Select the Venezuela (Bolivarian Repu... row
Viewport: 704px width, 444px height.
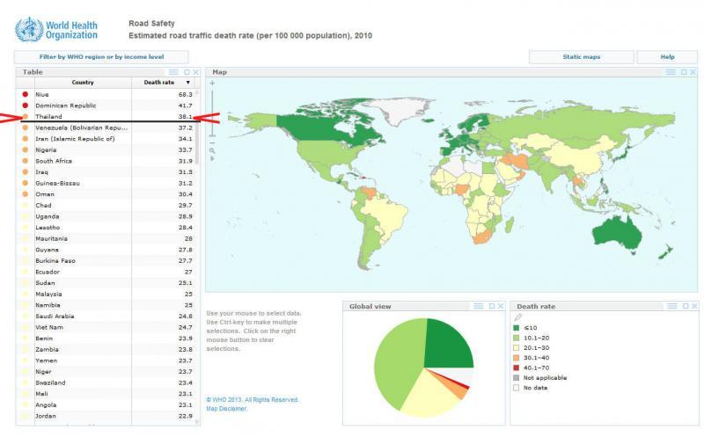coord(107,127)
